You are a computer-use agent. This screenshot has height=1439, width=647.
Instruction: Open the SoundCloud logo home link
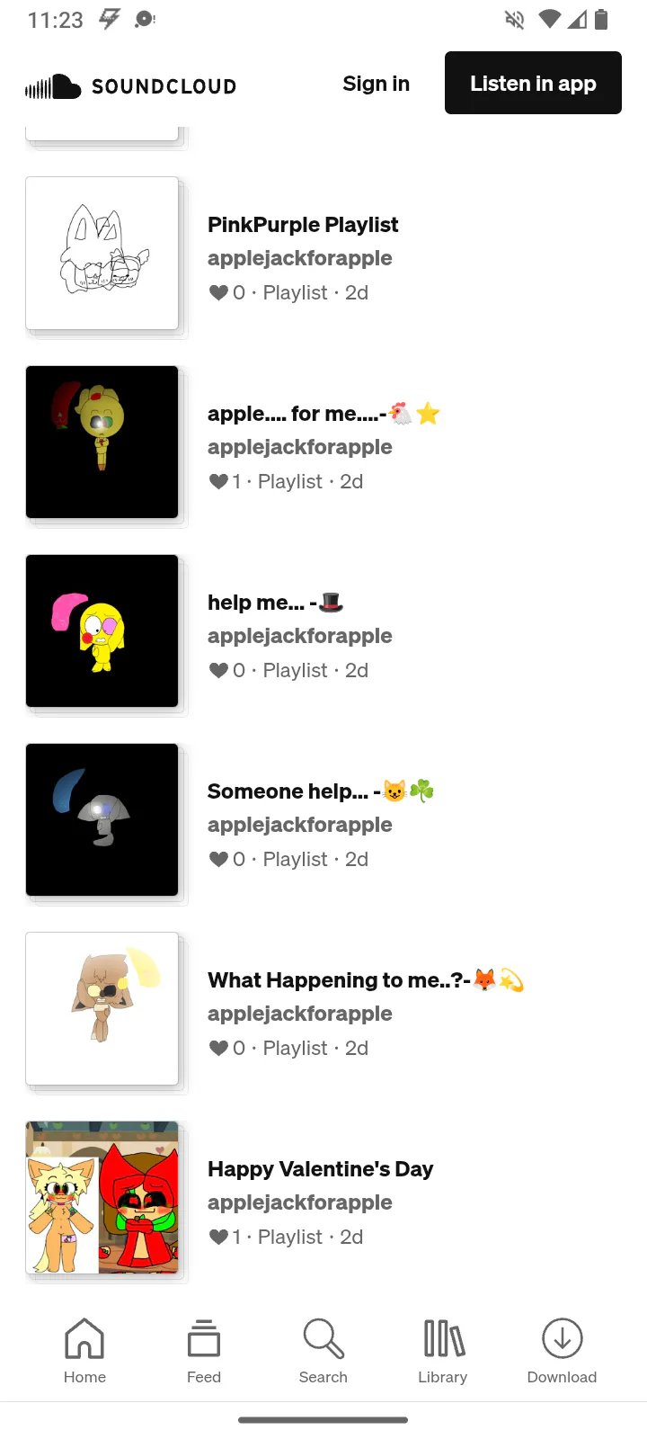coord(131,86)
